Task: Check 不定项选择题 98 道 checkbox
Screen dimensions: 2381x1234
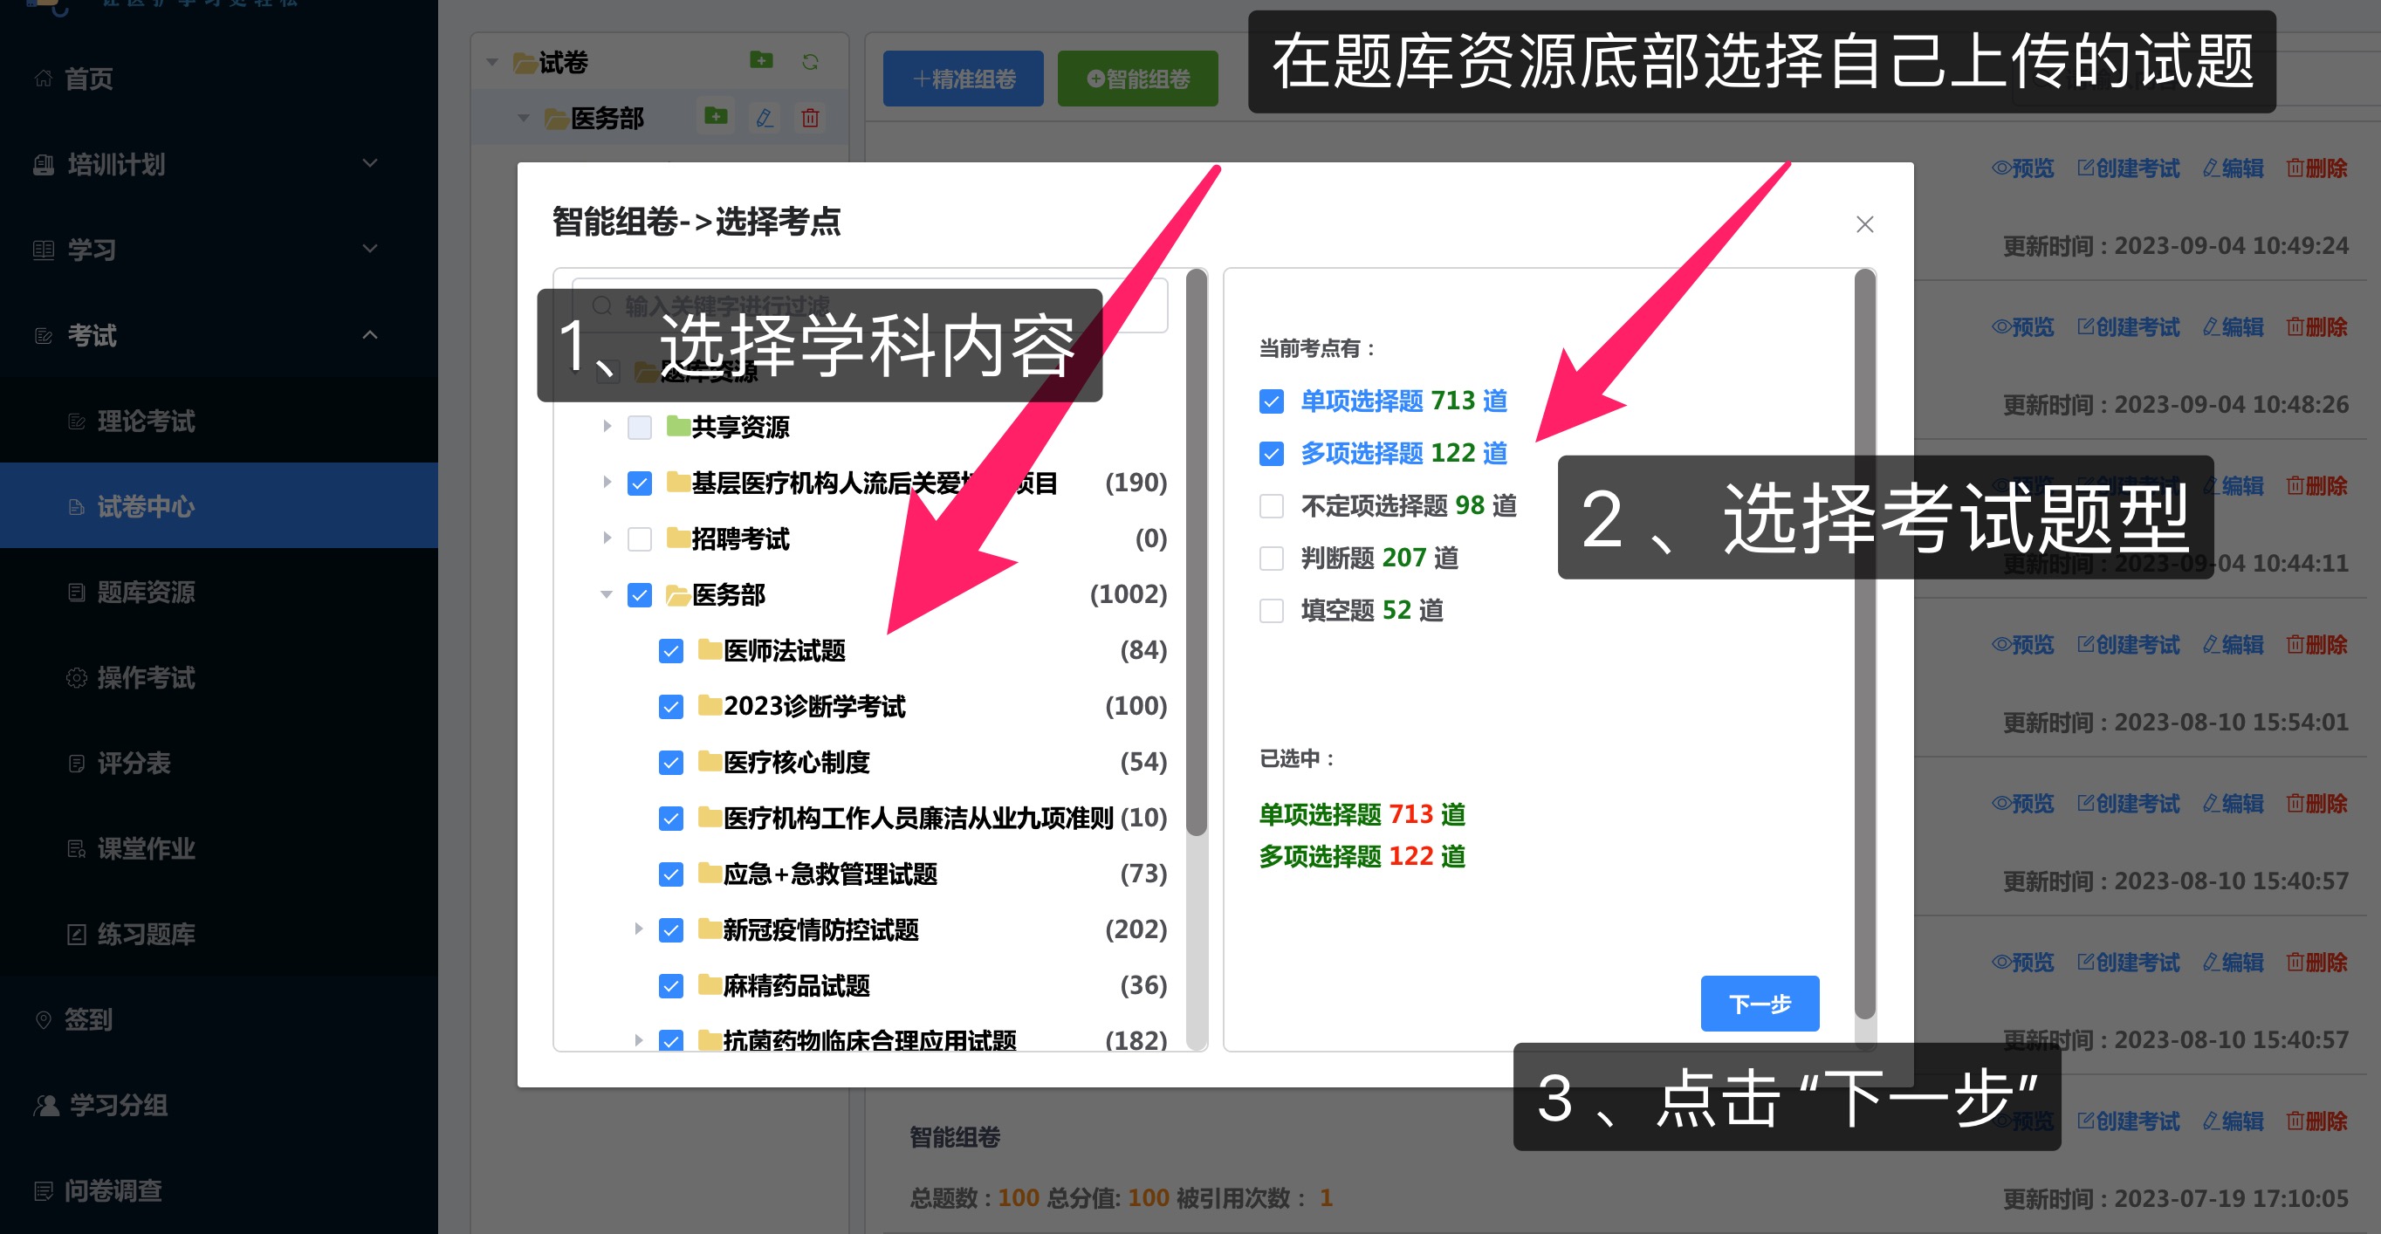Action: tap(1271, 505)
